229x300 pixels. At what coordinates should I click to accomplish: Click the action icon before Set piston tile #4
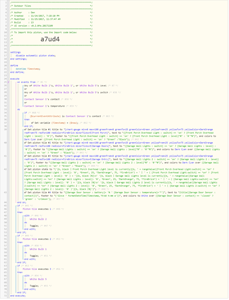click(x=26, y=193)
